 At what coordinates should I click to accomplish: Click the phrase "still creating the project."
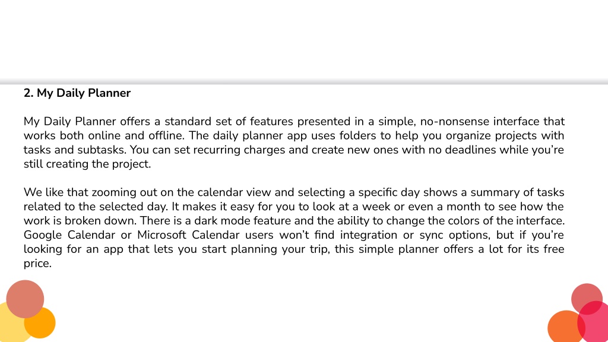tap(87, 164)
